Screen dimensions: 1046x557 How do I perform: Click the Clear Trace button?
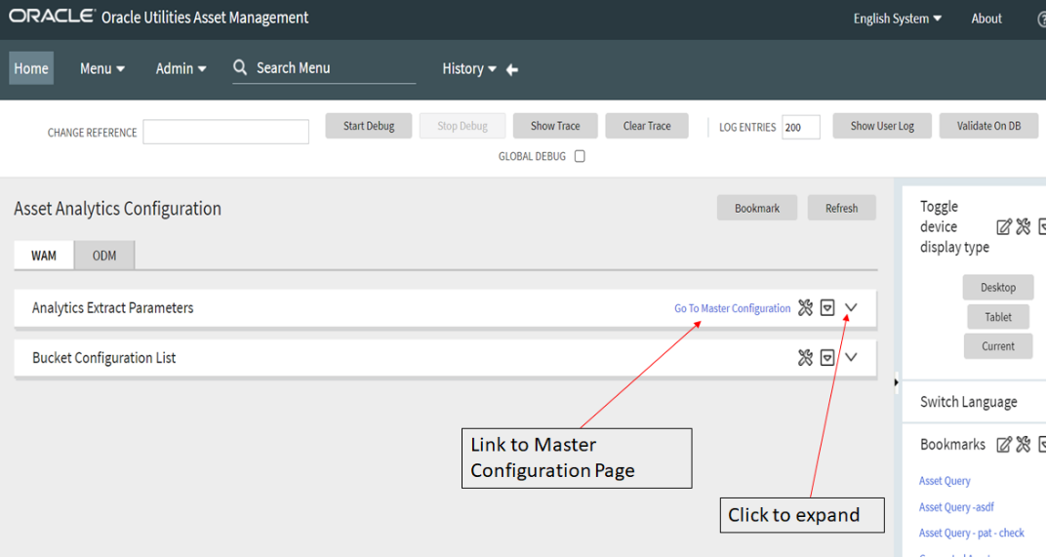pos(646,126)
